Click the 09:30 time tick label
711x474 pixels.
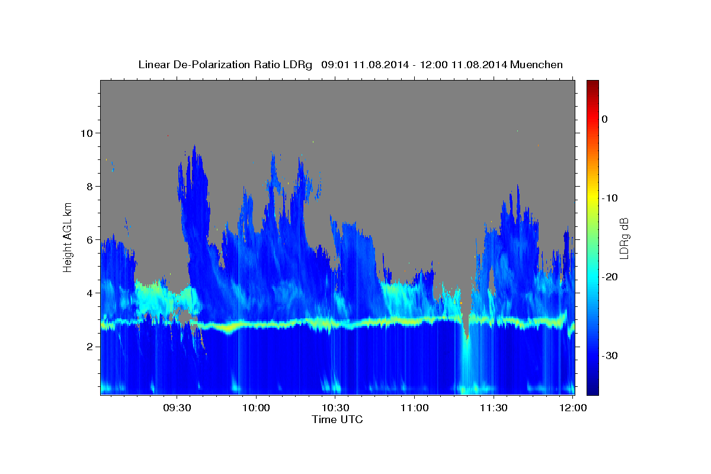click(x=177, y=408)
